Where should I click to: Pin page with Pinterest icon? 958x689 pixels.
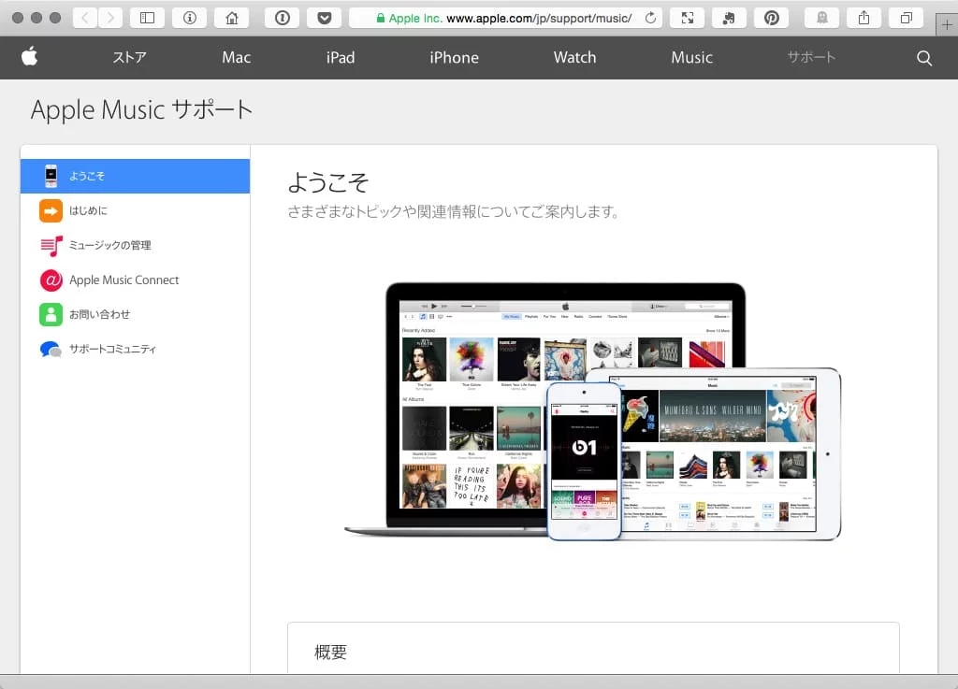772,18
